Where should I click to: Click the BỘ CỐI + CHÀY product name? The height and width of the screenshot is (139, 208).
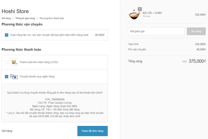point(152,13)
